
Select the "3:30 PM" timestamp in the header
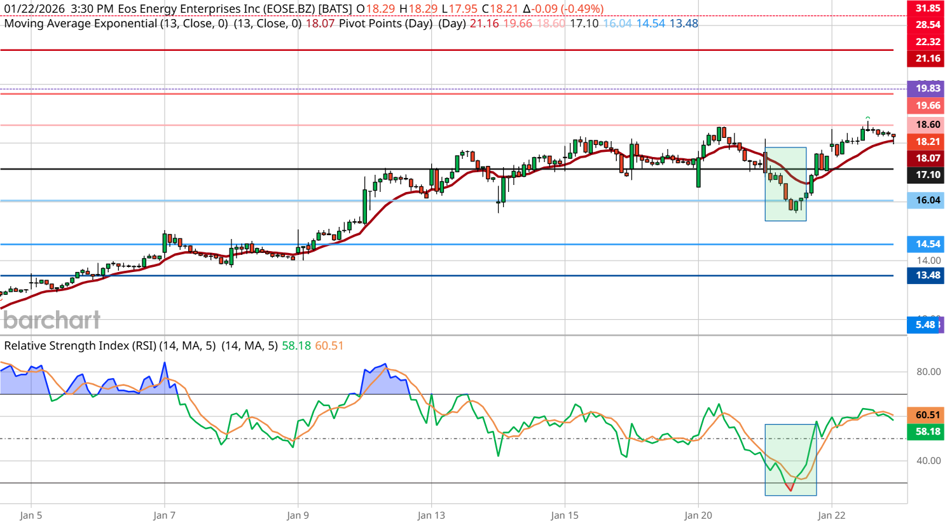[x=93, y=9]
